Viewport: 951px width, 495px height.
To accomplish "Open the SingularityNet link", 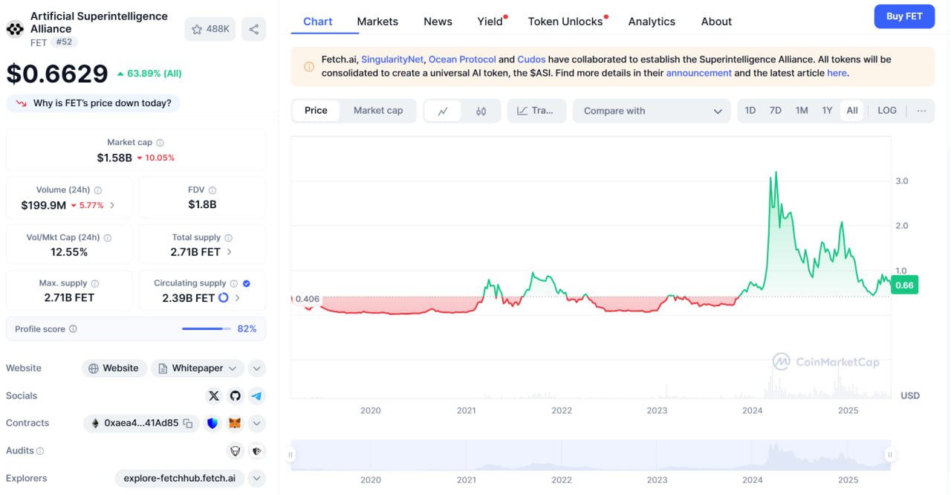I will (x=392, y=59).
